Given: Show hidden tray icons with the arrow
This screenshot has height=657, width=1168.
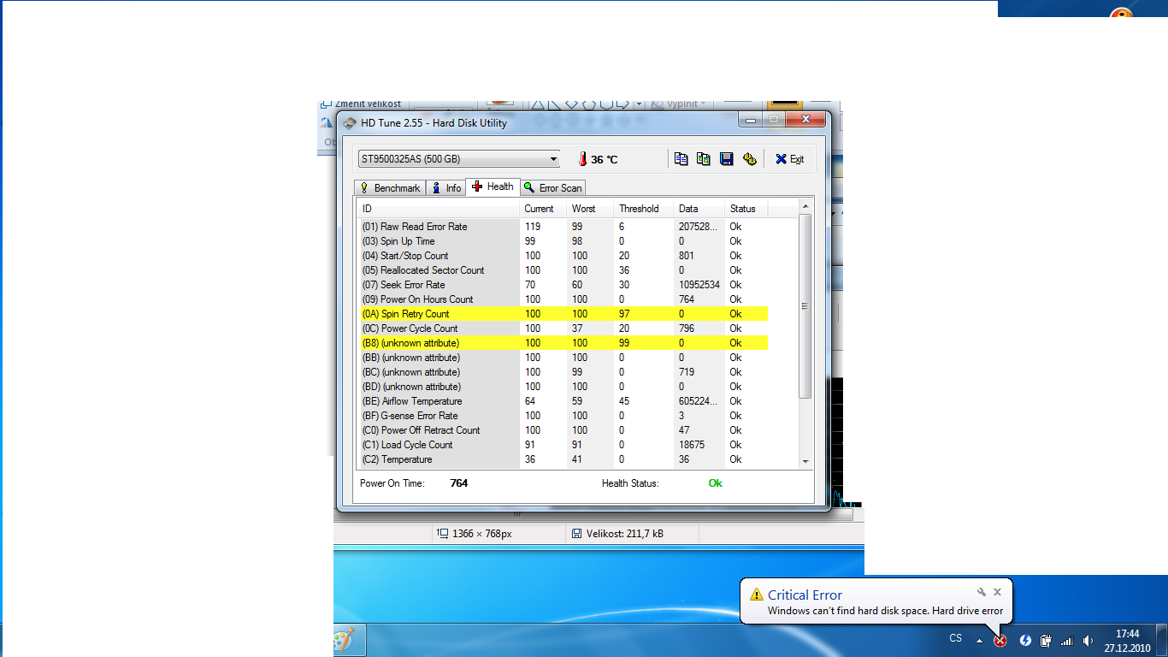Looking at the screenshot, I should (x=979, y=640).
